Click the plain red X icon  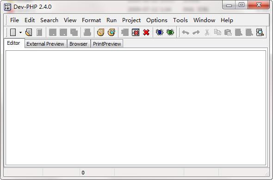pos(146,32)
